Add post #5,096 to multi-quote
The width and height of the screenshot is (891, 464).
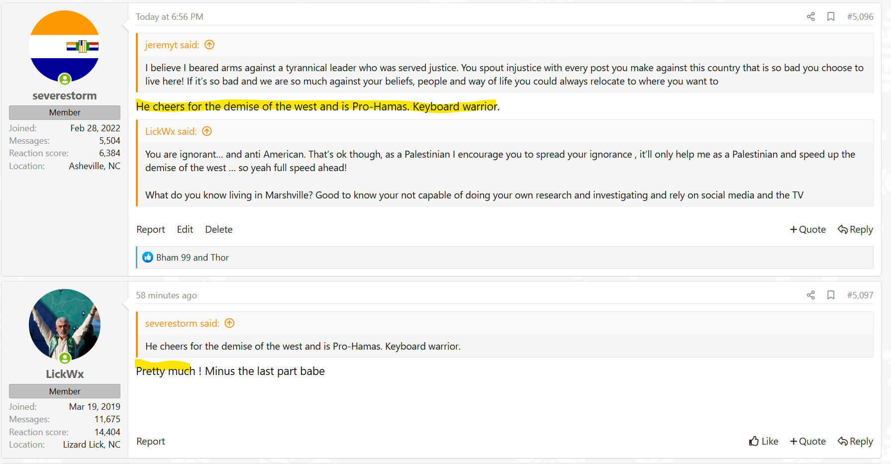point(808,229)
